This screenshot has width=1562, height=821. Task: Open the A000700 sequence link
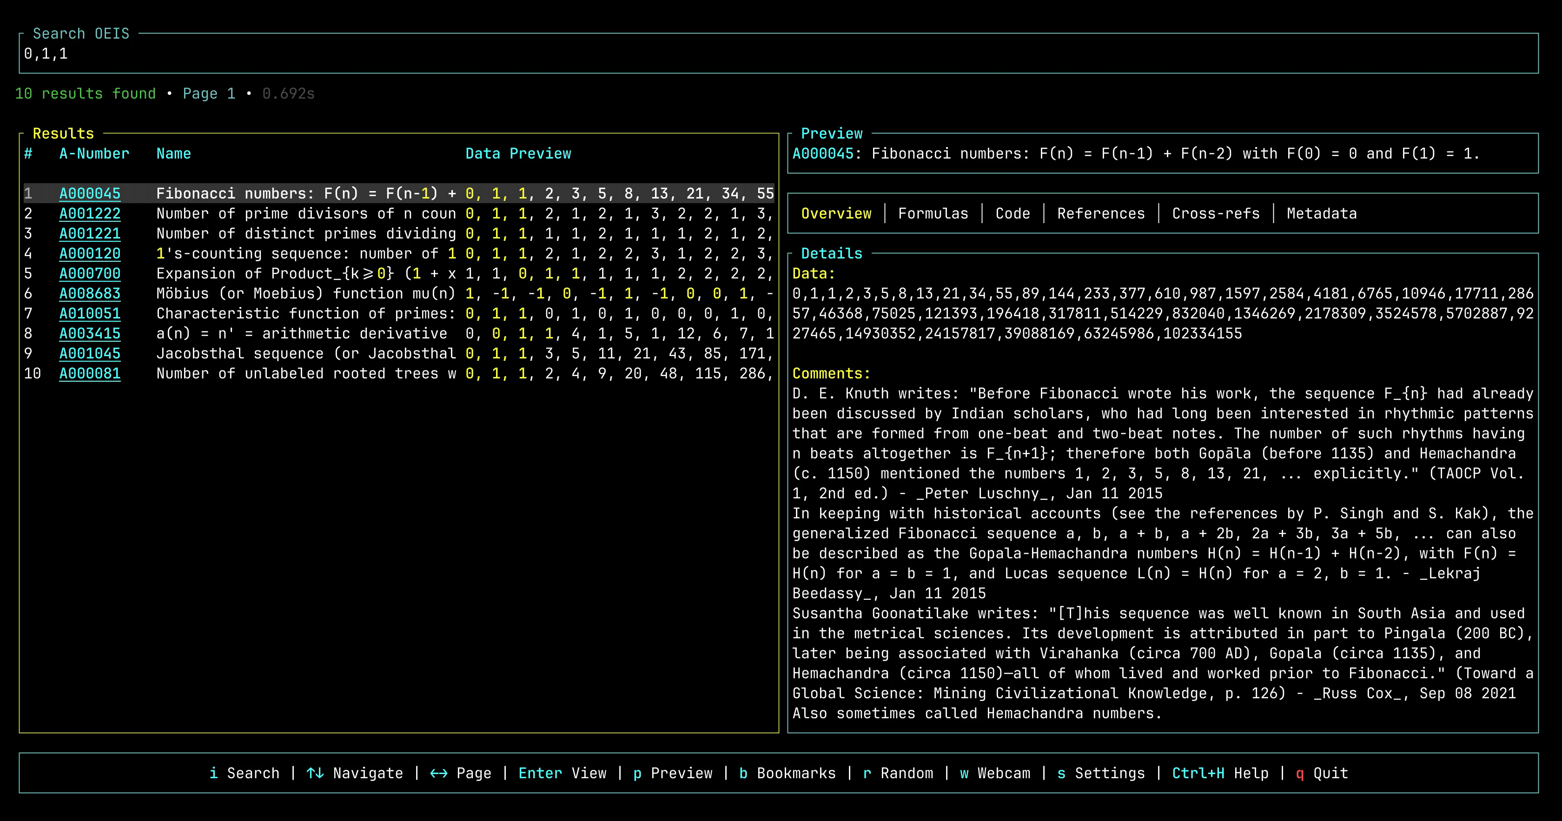[90, 273]
